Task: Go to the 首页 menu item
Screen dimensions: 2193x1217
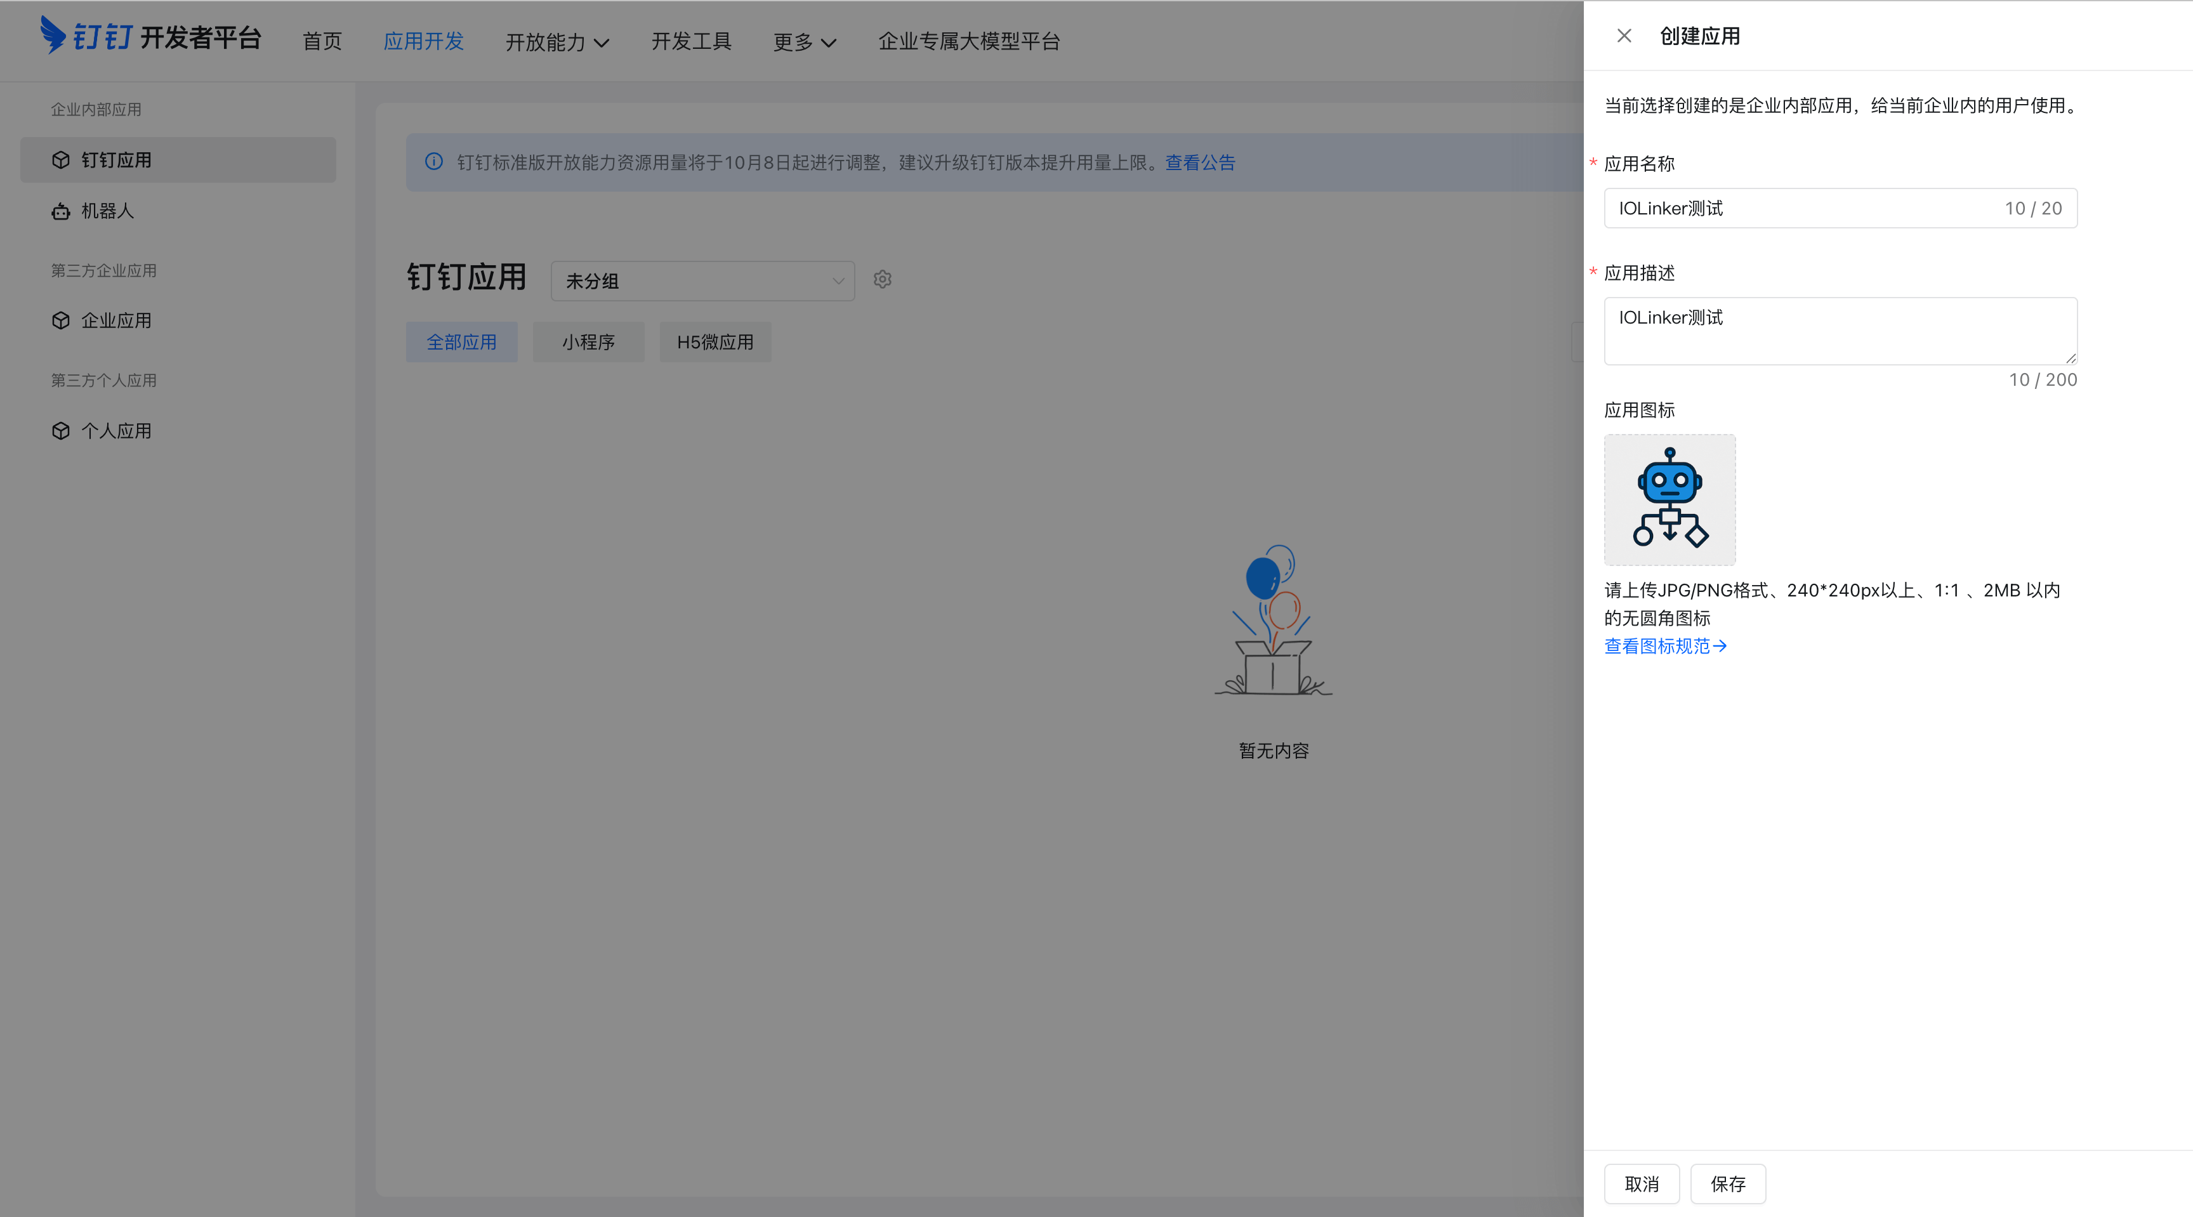Action: point(321,41)
